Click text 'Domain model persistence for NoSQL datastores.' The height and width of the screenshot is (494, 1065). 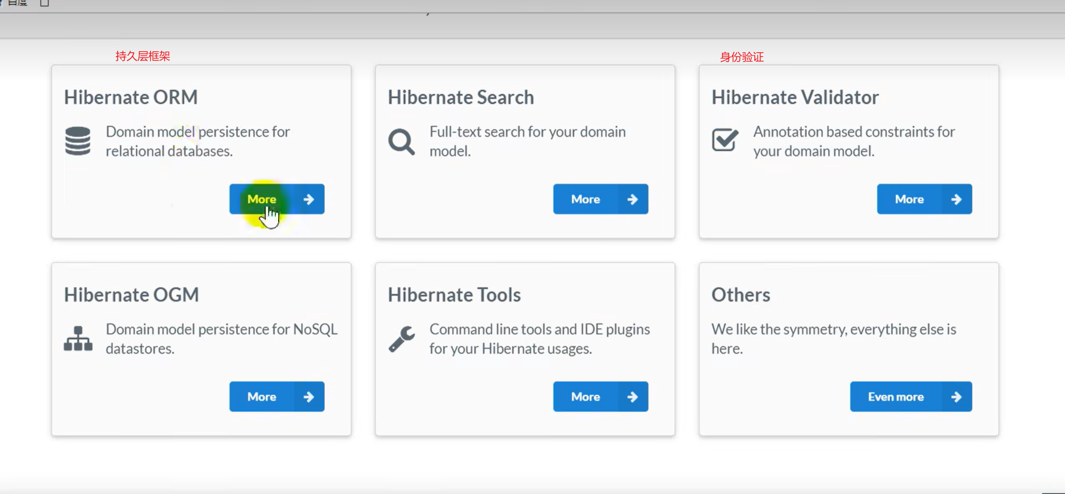pyautogui.click(x=221, y=338)
